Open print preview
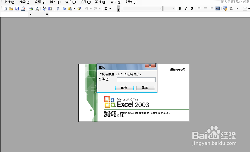The width and height of the screenshot is (250, 152). point(37,8)
